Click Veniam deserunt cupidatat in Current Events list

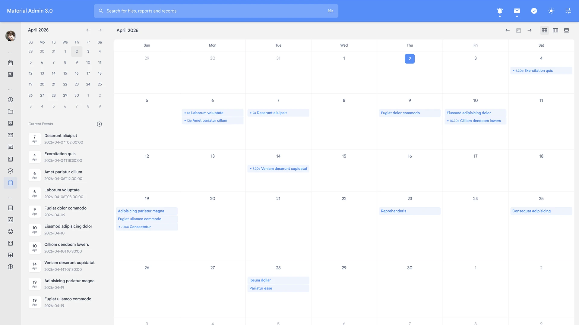pos(69,263)
